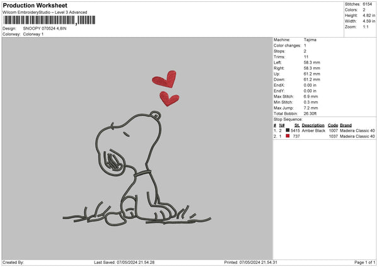
Task: Click the Stop Sequence heading
Action: 288,119
